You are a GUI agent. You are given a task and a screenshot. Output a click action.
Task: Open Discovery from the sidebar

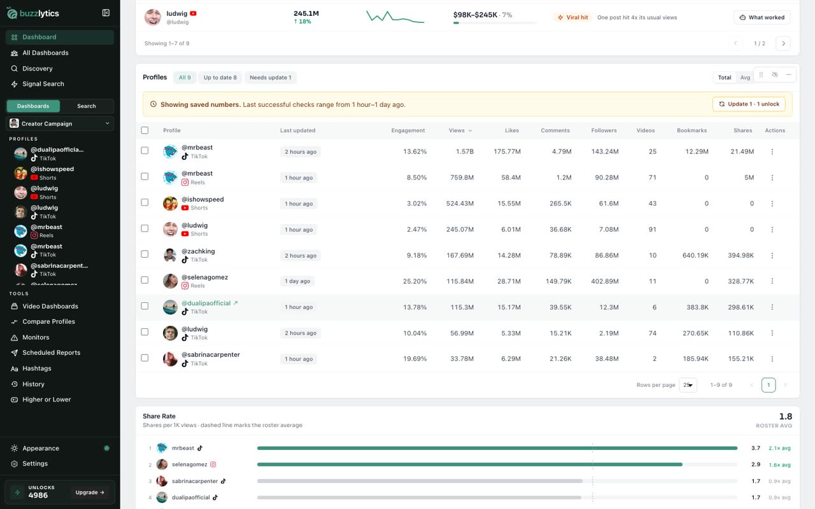tap(60, 68)
